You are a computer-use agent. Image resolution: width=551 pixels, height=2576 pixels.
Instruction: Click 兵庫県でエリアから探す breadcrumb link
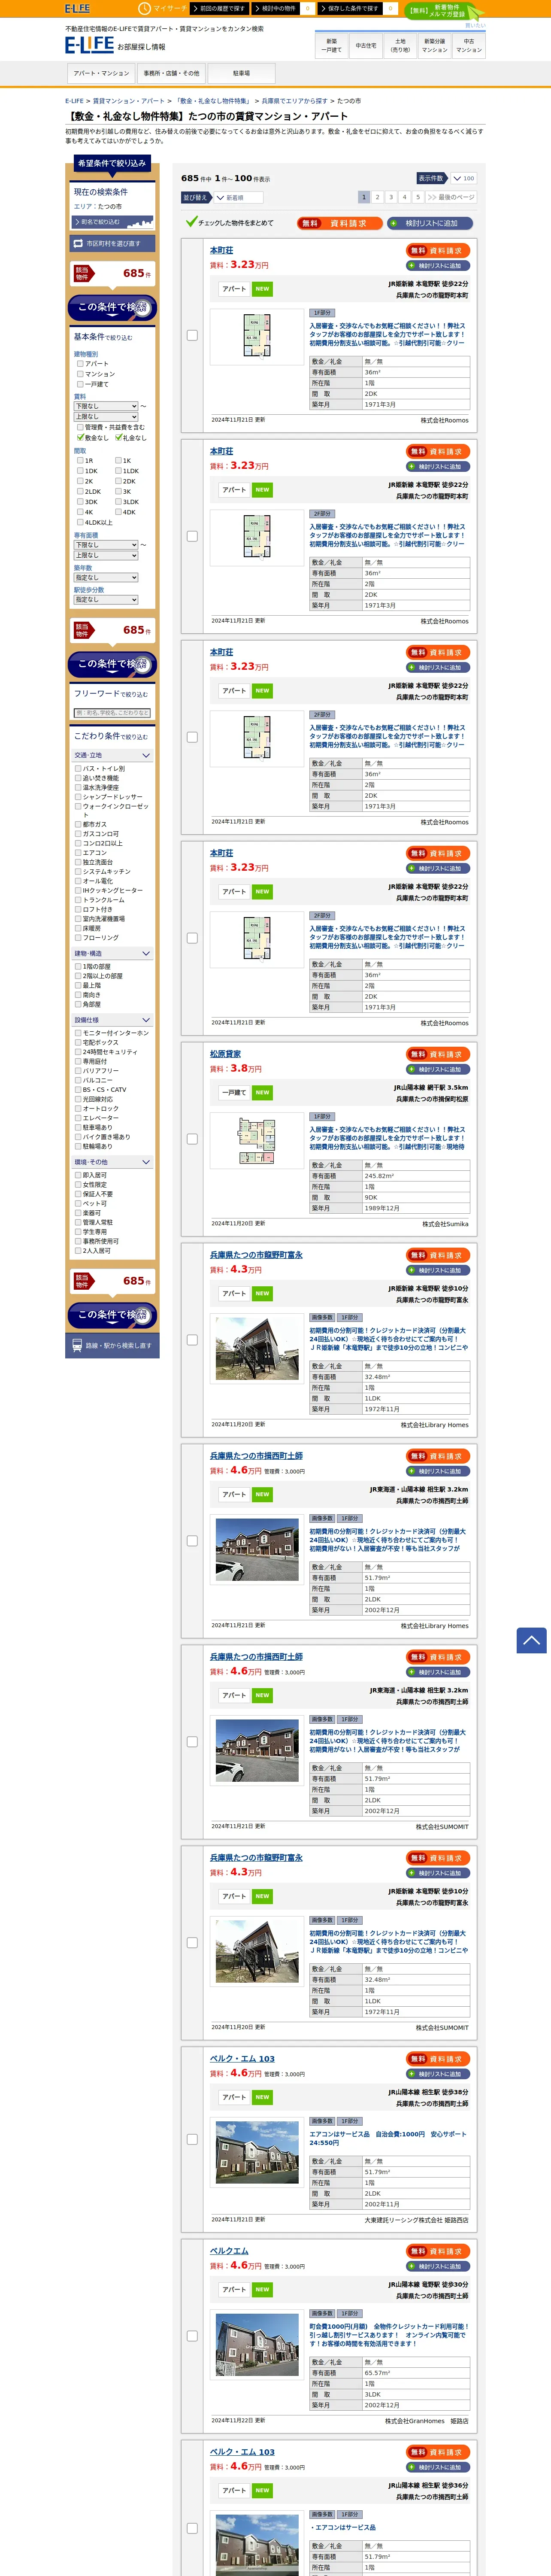pyautogui.click(x=294, y=101)
